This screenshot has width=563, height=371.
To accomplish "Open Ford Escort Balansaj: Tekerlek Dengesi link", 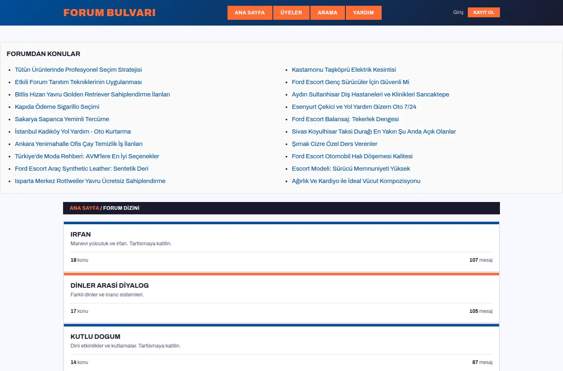I will tap(345, 119).
